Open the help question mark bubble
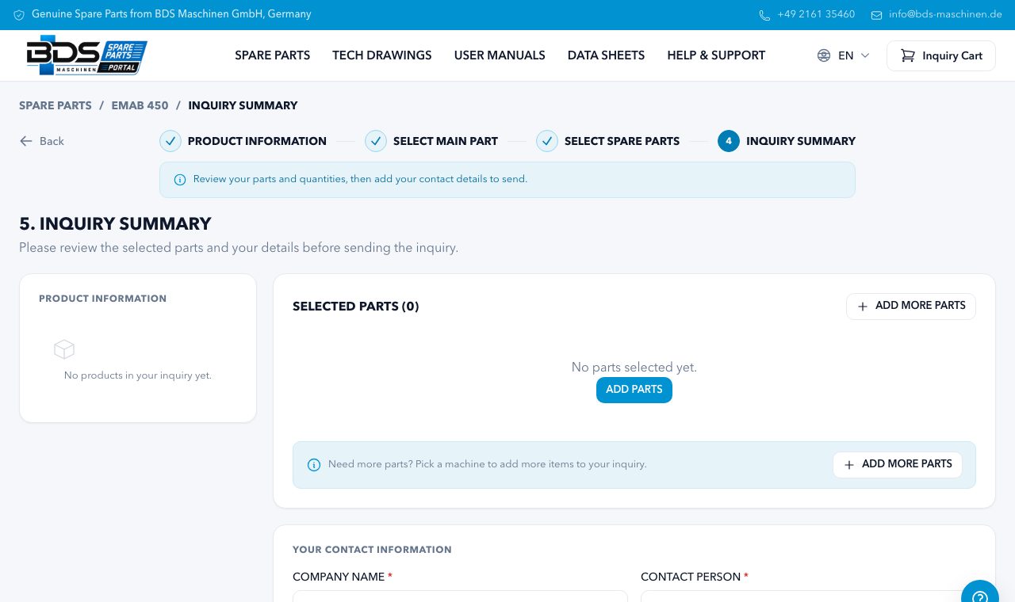The image size is (1015, 602). [x=980, y=597]
